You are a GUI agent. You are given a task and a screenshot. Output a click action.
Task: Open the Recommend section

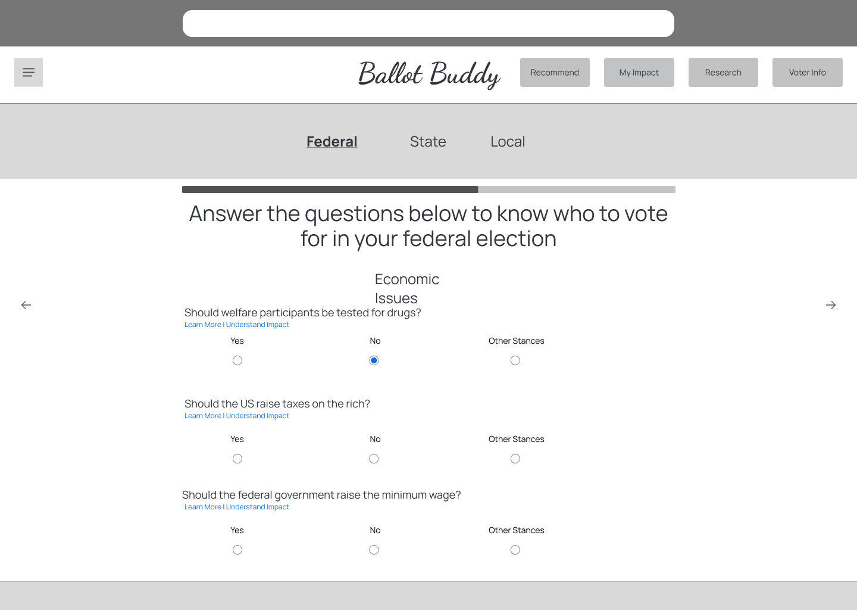[x=555, y=72]
